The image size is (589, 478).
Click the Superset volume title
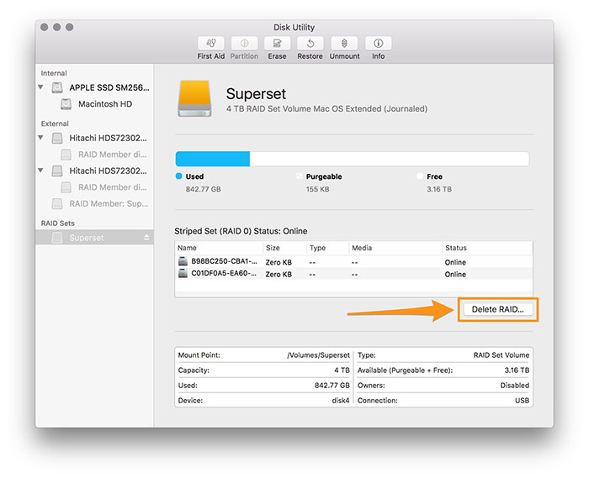pos(256,94)
